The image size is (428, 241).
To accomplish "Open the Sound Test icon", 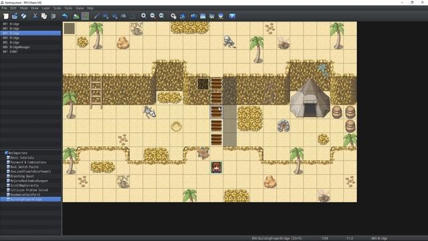I will pyautogui.click(x=193, y=16).
